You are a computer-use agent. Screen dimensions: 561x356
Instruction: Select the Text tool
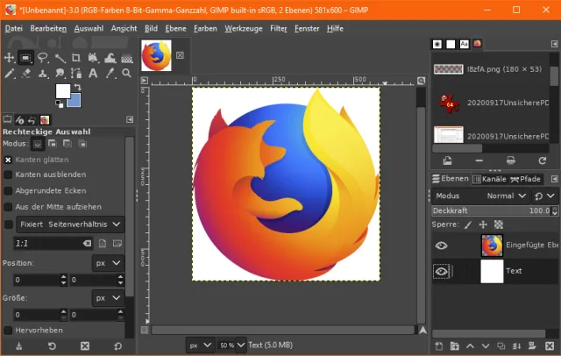pyautogui.click(x=93, y=74)
